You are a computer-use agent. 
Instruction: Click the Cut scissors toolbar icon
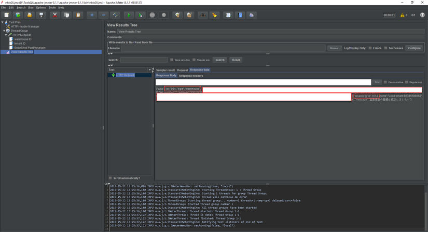(x=54, y=15)
